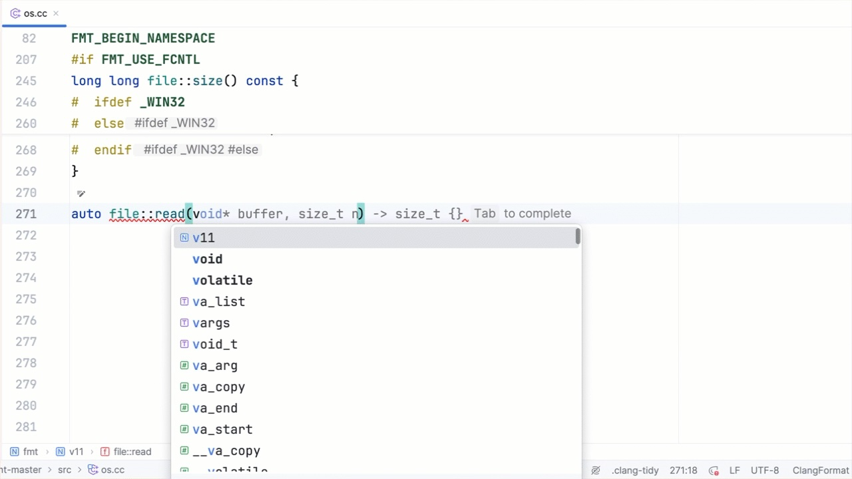Toggle the crossed-out eye inspections icon in status bar
Viewport: 852px width, 479px height.
point(596,470)
